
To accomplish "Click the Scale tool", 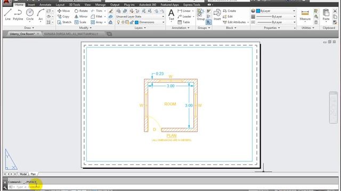I will click(x=80, y=22).
